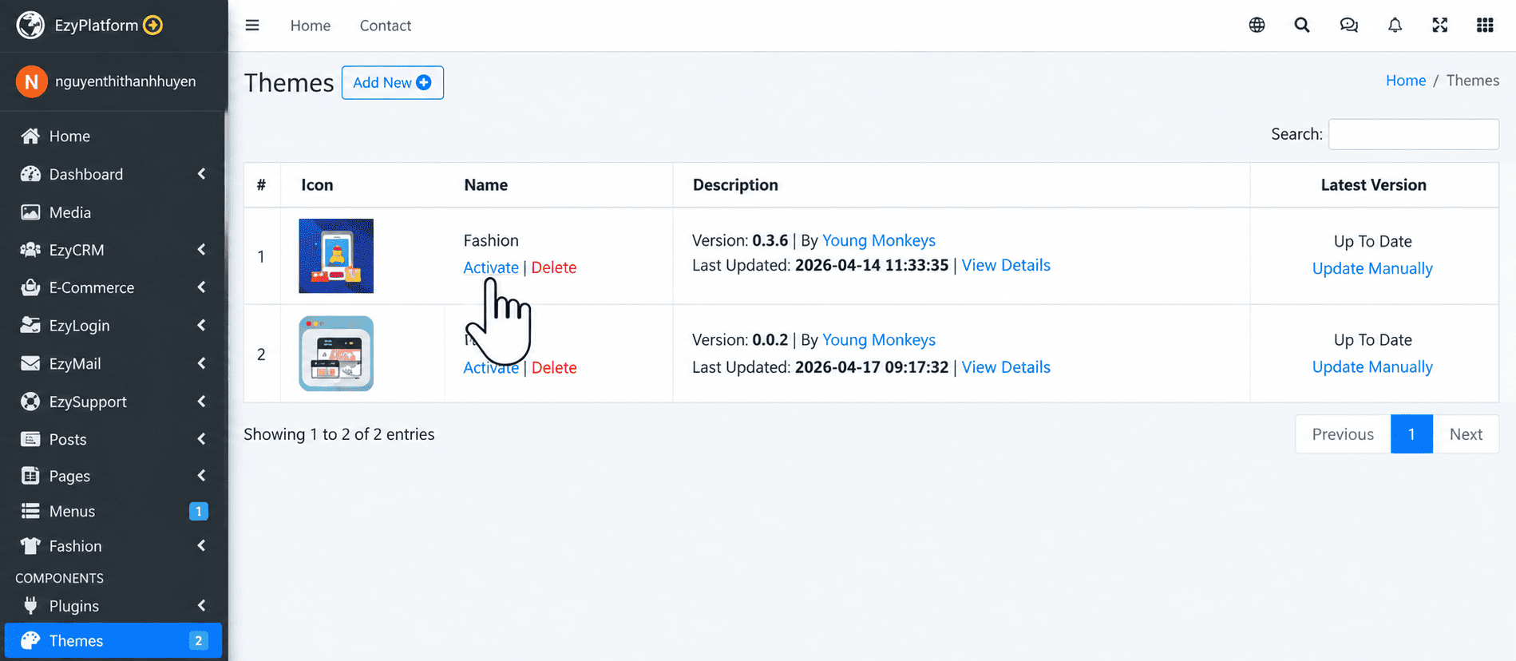
Task: Open Media in the sidebar
Action: pos(113,212)
